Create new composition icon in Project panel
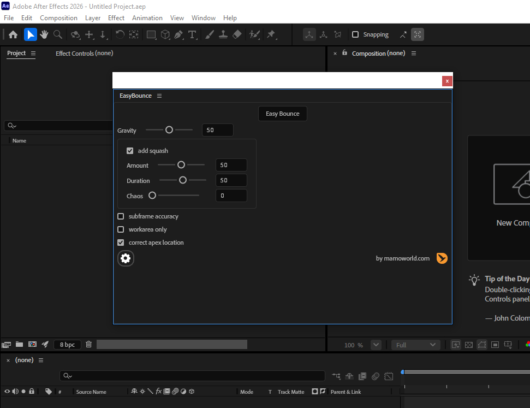 point(32,345)
